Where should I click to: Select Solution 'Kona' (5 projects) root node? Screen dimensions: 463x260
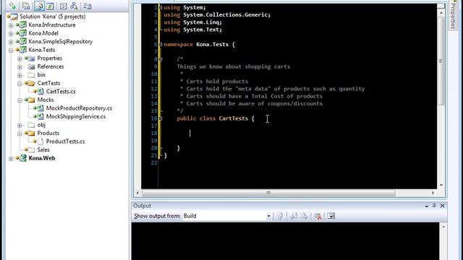[x=53, y=17]
